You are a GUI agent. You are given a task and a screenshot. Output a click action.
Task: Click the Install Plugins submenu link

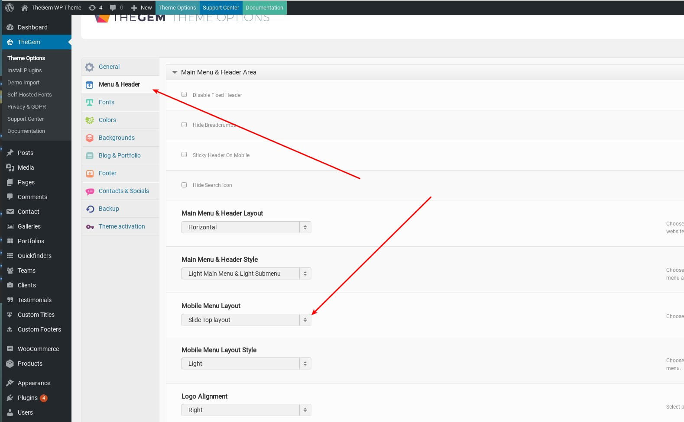[x=25, y=70]
